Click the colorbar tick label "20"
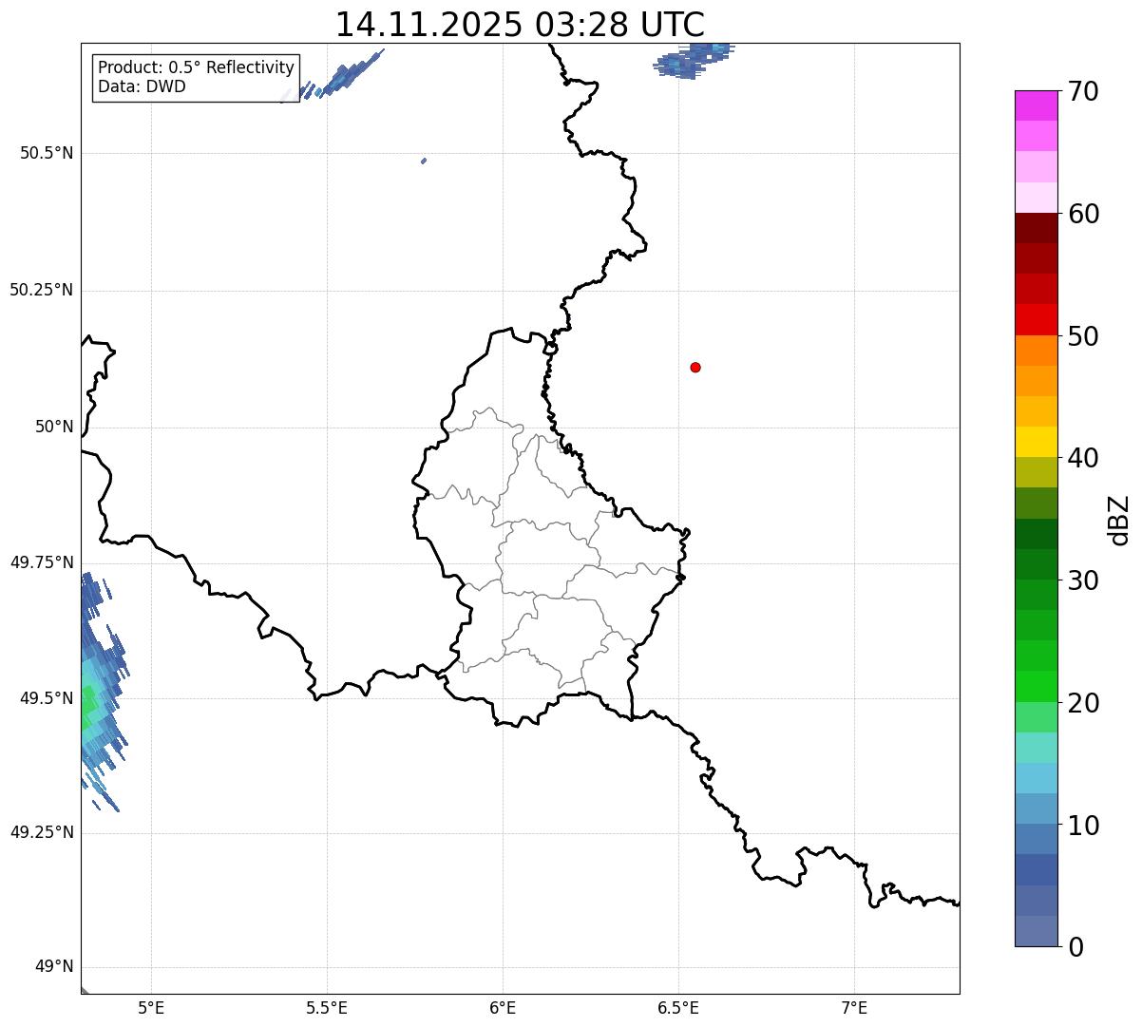Image resolution: width=1142 pixels, height=1027 pixels. [x=1082, y=703]
